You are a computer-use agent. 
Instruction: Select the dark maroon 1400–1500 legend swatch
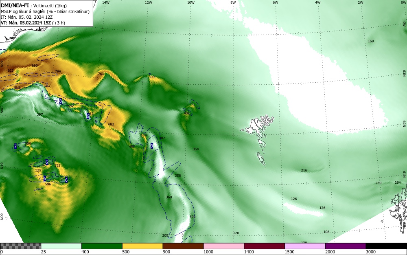(x=264, y=246)
